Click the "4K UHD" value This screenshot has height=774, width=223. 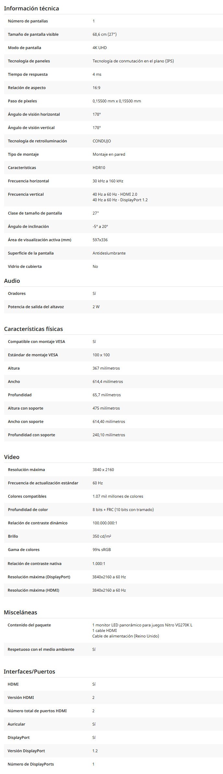[100, 48]
